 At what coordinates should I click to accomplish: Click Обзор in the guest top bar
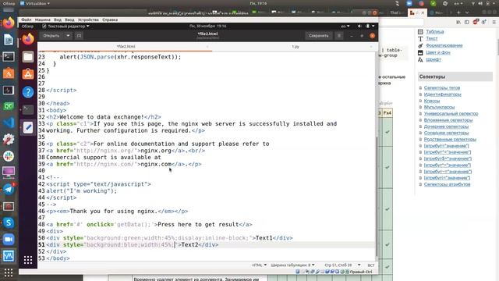click(x=27, y=26)
